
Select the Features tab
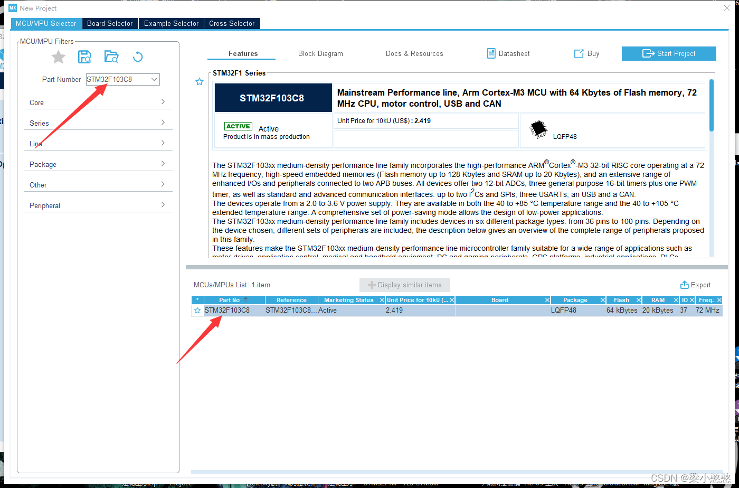tap(243, 53)
